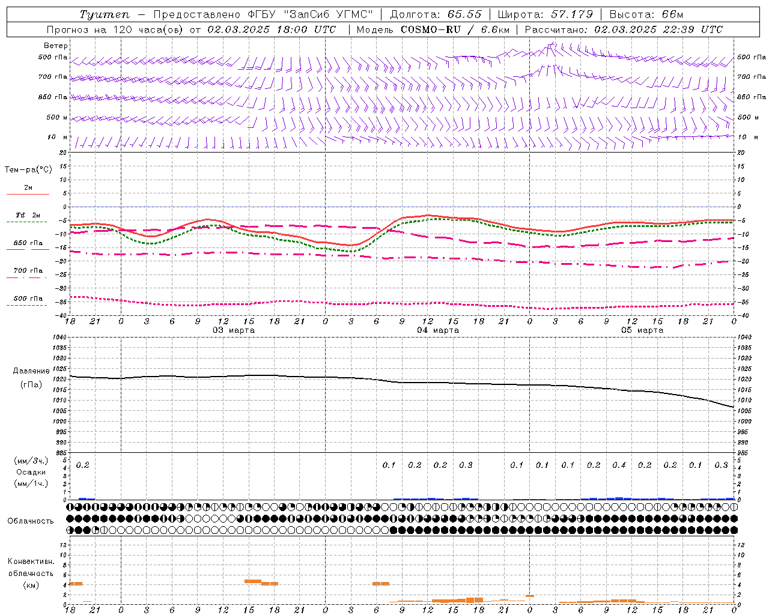Click the 05 марта date label

[642, 330]
